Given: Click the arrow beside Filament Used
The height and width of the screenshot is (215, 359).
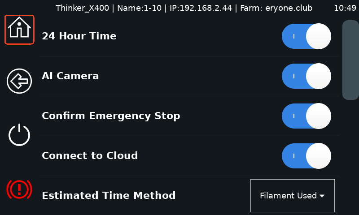Looking at the screenshot, I should tap(322, 196).
